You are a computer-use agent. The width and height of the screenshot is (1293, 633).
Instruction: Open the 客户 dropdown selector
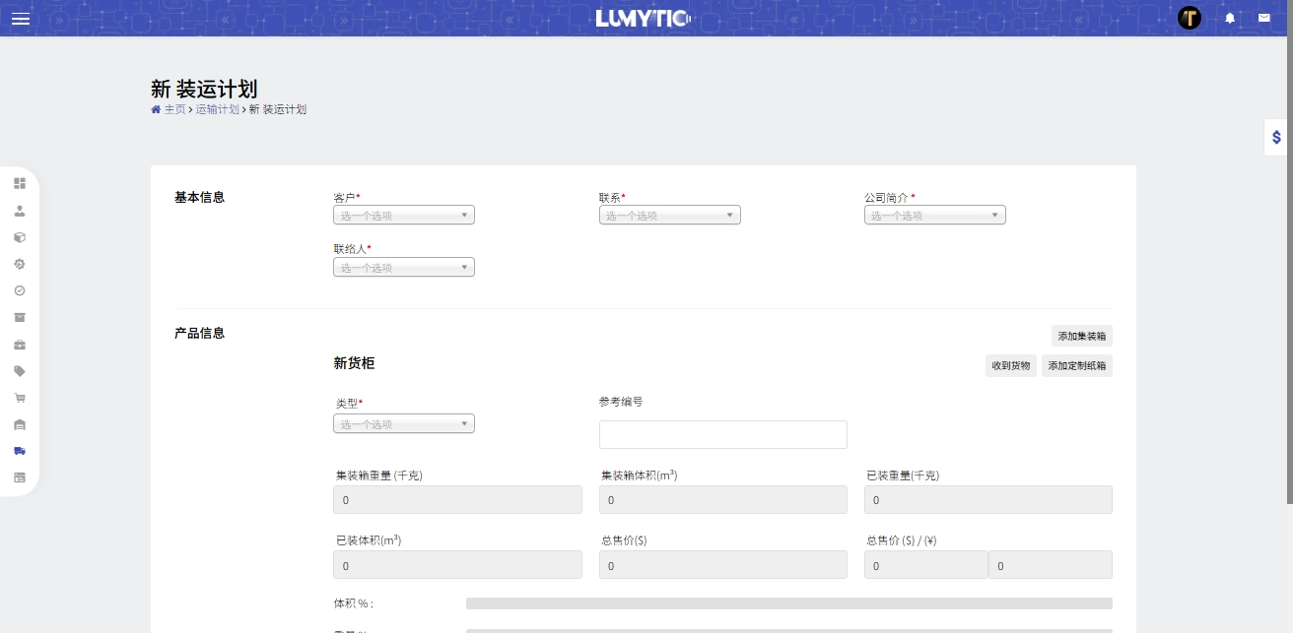pyautogui.click(x=403, y=214)
